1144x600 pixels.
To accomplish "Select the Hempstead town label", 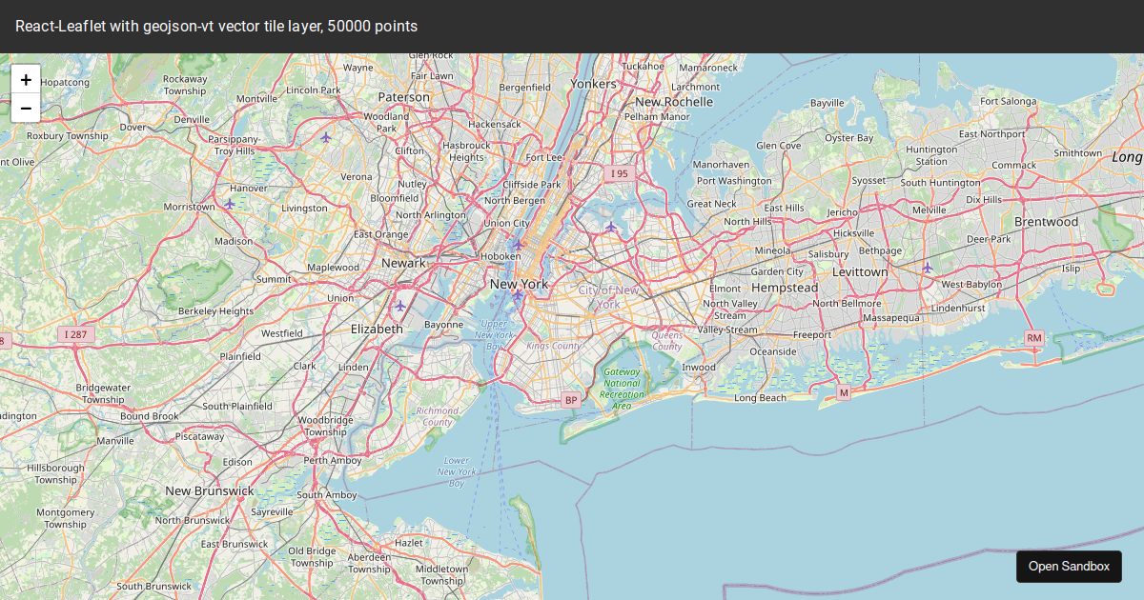I will (x=784, y=287).
